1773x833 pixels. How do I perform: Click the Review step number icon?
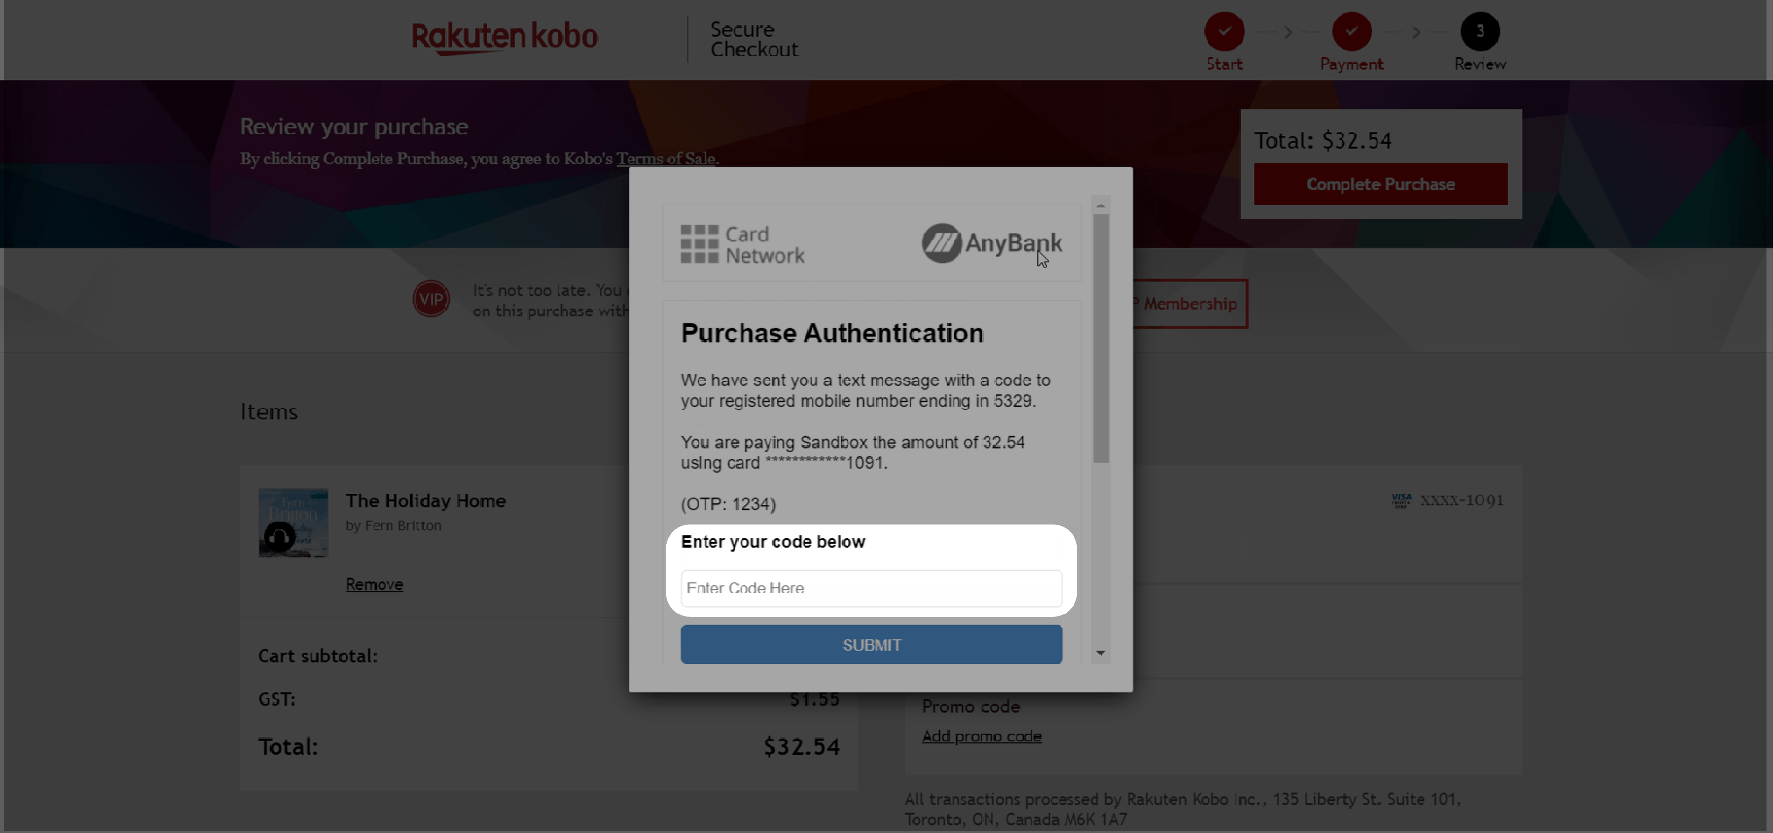tap(1479, 30)
